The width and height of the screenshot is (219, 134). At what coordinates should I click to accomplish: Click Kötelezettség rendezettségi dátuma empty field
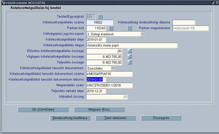[x=184, y=22]
